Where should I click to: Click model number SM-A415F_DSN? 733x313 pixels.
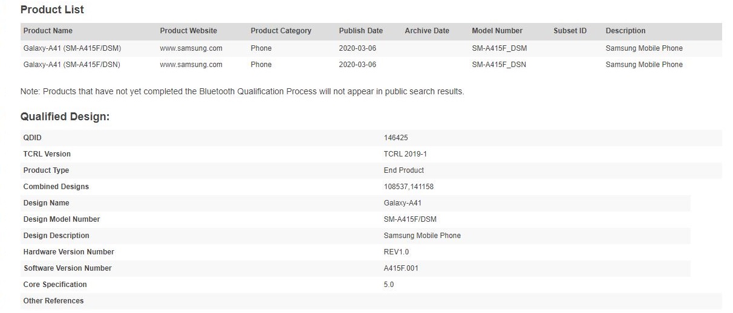[x=498, y=65]
